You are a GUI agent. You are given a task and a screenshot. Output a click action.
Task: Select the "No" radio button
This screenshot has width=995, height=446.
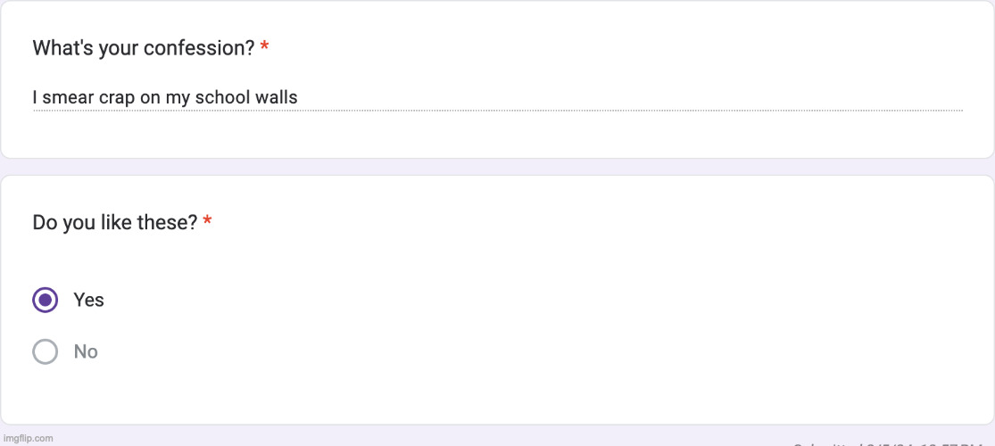coord(46,351)
